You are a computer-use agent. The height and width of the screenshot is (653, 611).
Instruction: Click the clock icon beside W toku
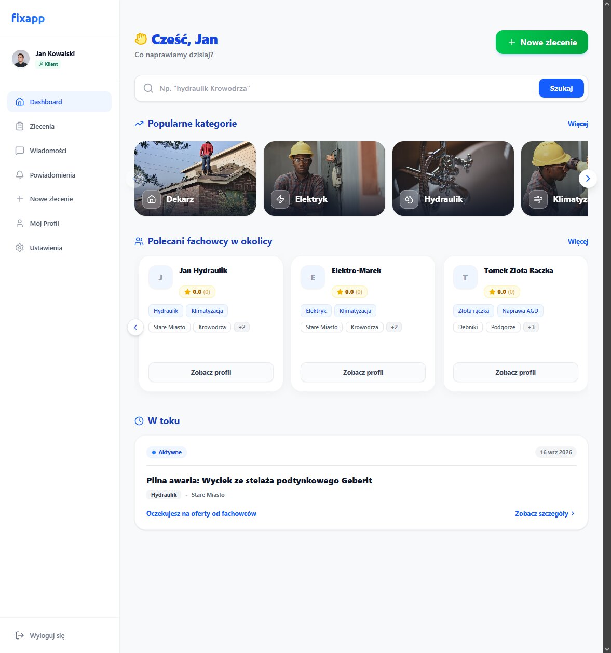[139, 421]
